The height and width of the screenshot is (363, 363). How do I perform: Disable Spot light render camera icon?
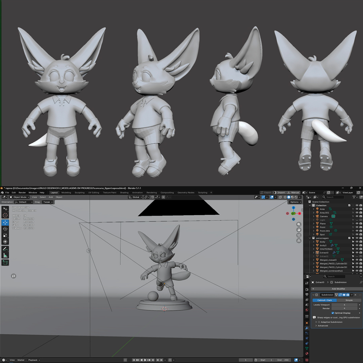(361, 234)
